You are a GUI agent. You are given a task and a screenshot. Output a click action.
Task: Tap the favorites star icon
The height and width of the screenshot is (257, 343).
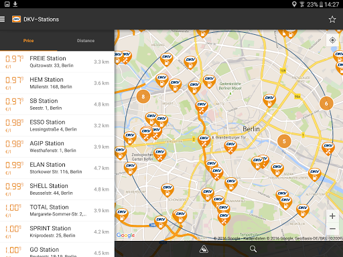pos(332,19)
